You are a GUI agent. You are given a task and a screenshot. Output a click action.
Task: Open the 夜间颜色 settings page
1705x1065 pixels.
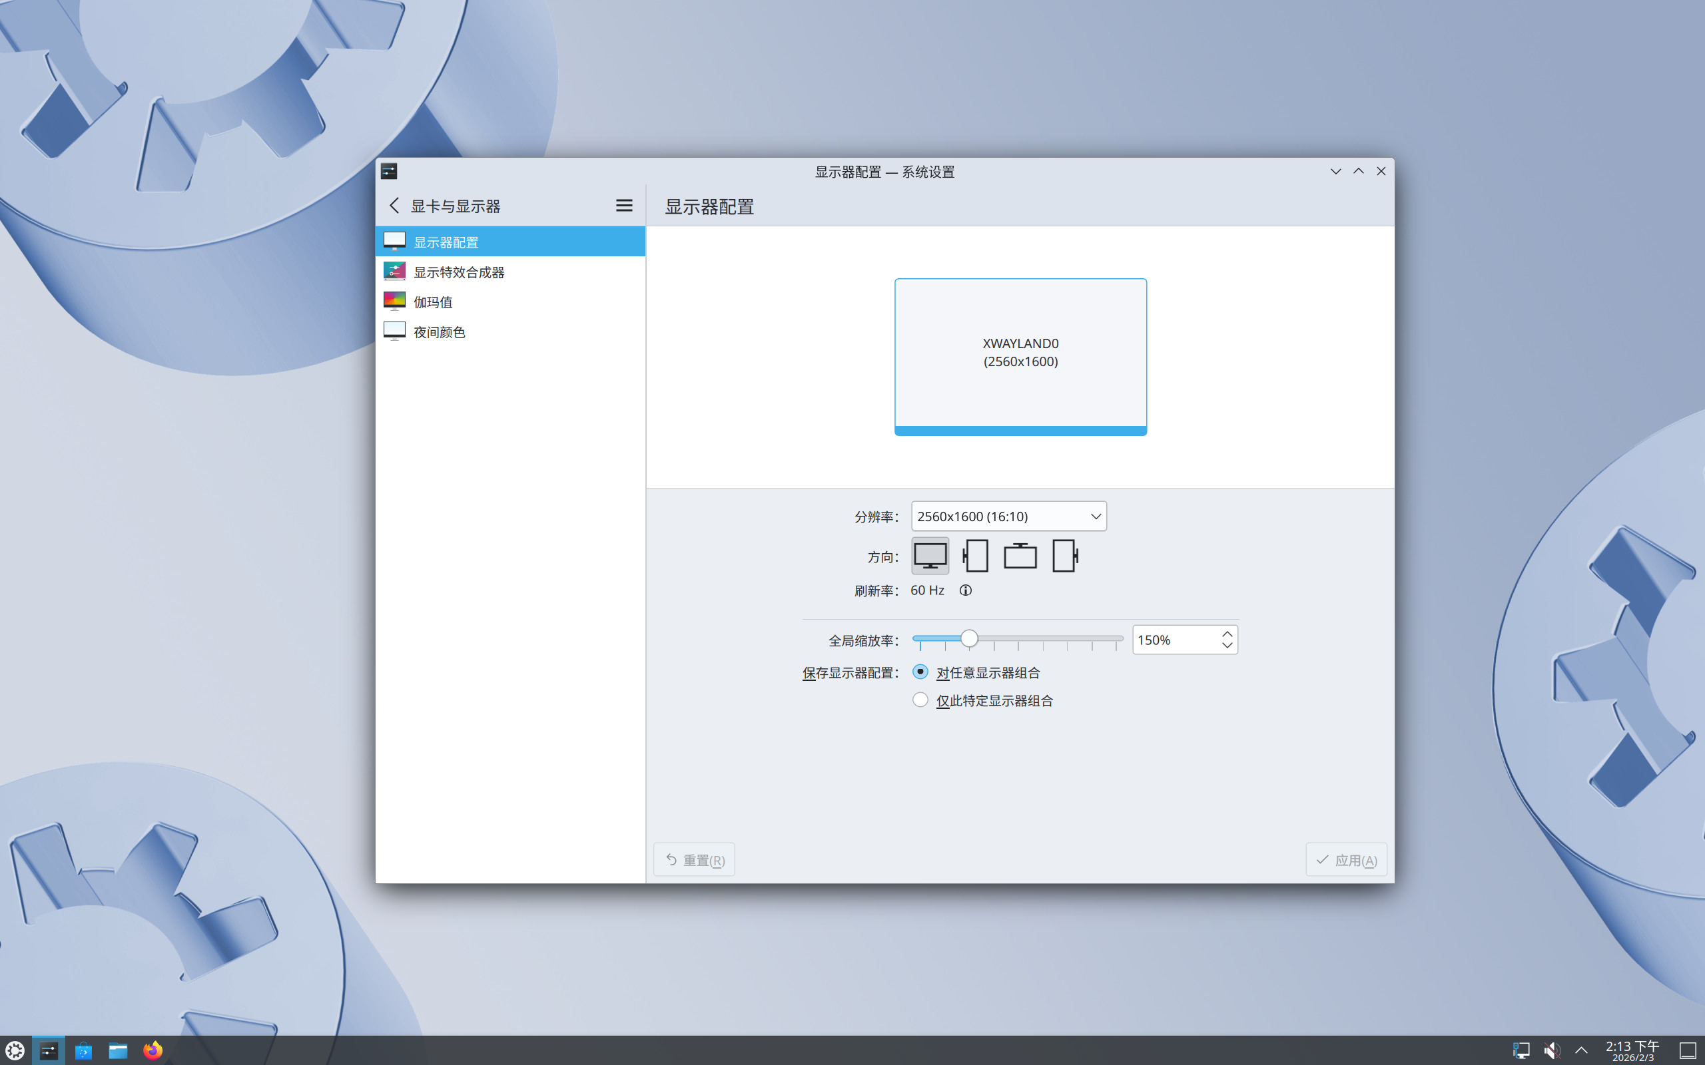(x=439, y=331)
